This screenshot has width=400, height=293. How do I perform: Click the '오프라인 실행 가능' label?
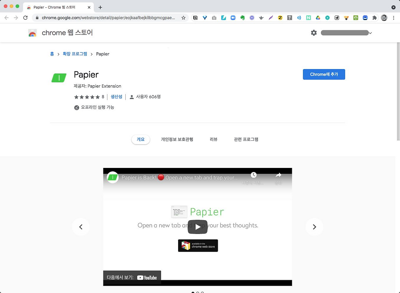click(97, 107)
